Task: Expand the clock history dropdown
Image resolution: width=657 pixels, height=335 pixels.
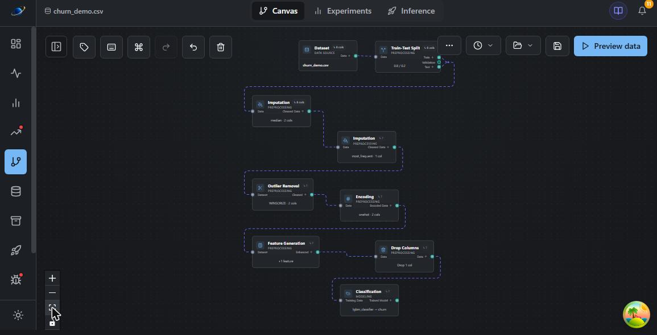Action: (483, 45)
